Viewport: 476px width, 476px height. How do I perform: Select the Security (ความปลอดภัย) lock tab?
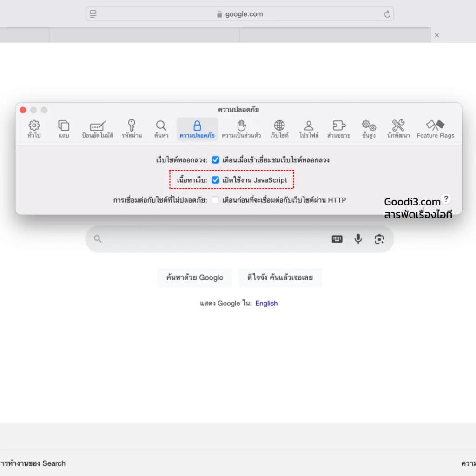pyautogui.click(x=197, y=129)
